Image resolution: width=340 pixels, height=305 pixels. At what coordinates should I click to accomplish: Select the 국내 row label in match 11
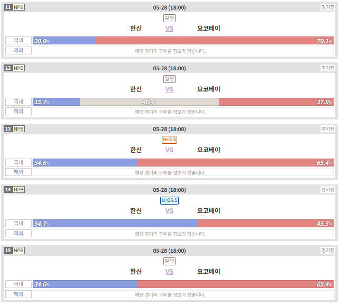pyautogui.click(x=18, y=40)
